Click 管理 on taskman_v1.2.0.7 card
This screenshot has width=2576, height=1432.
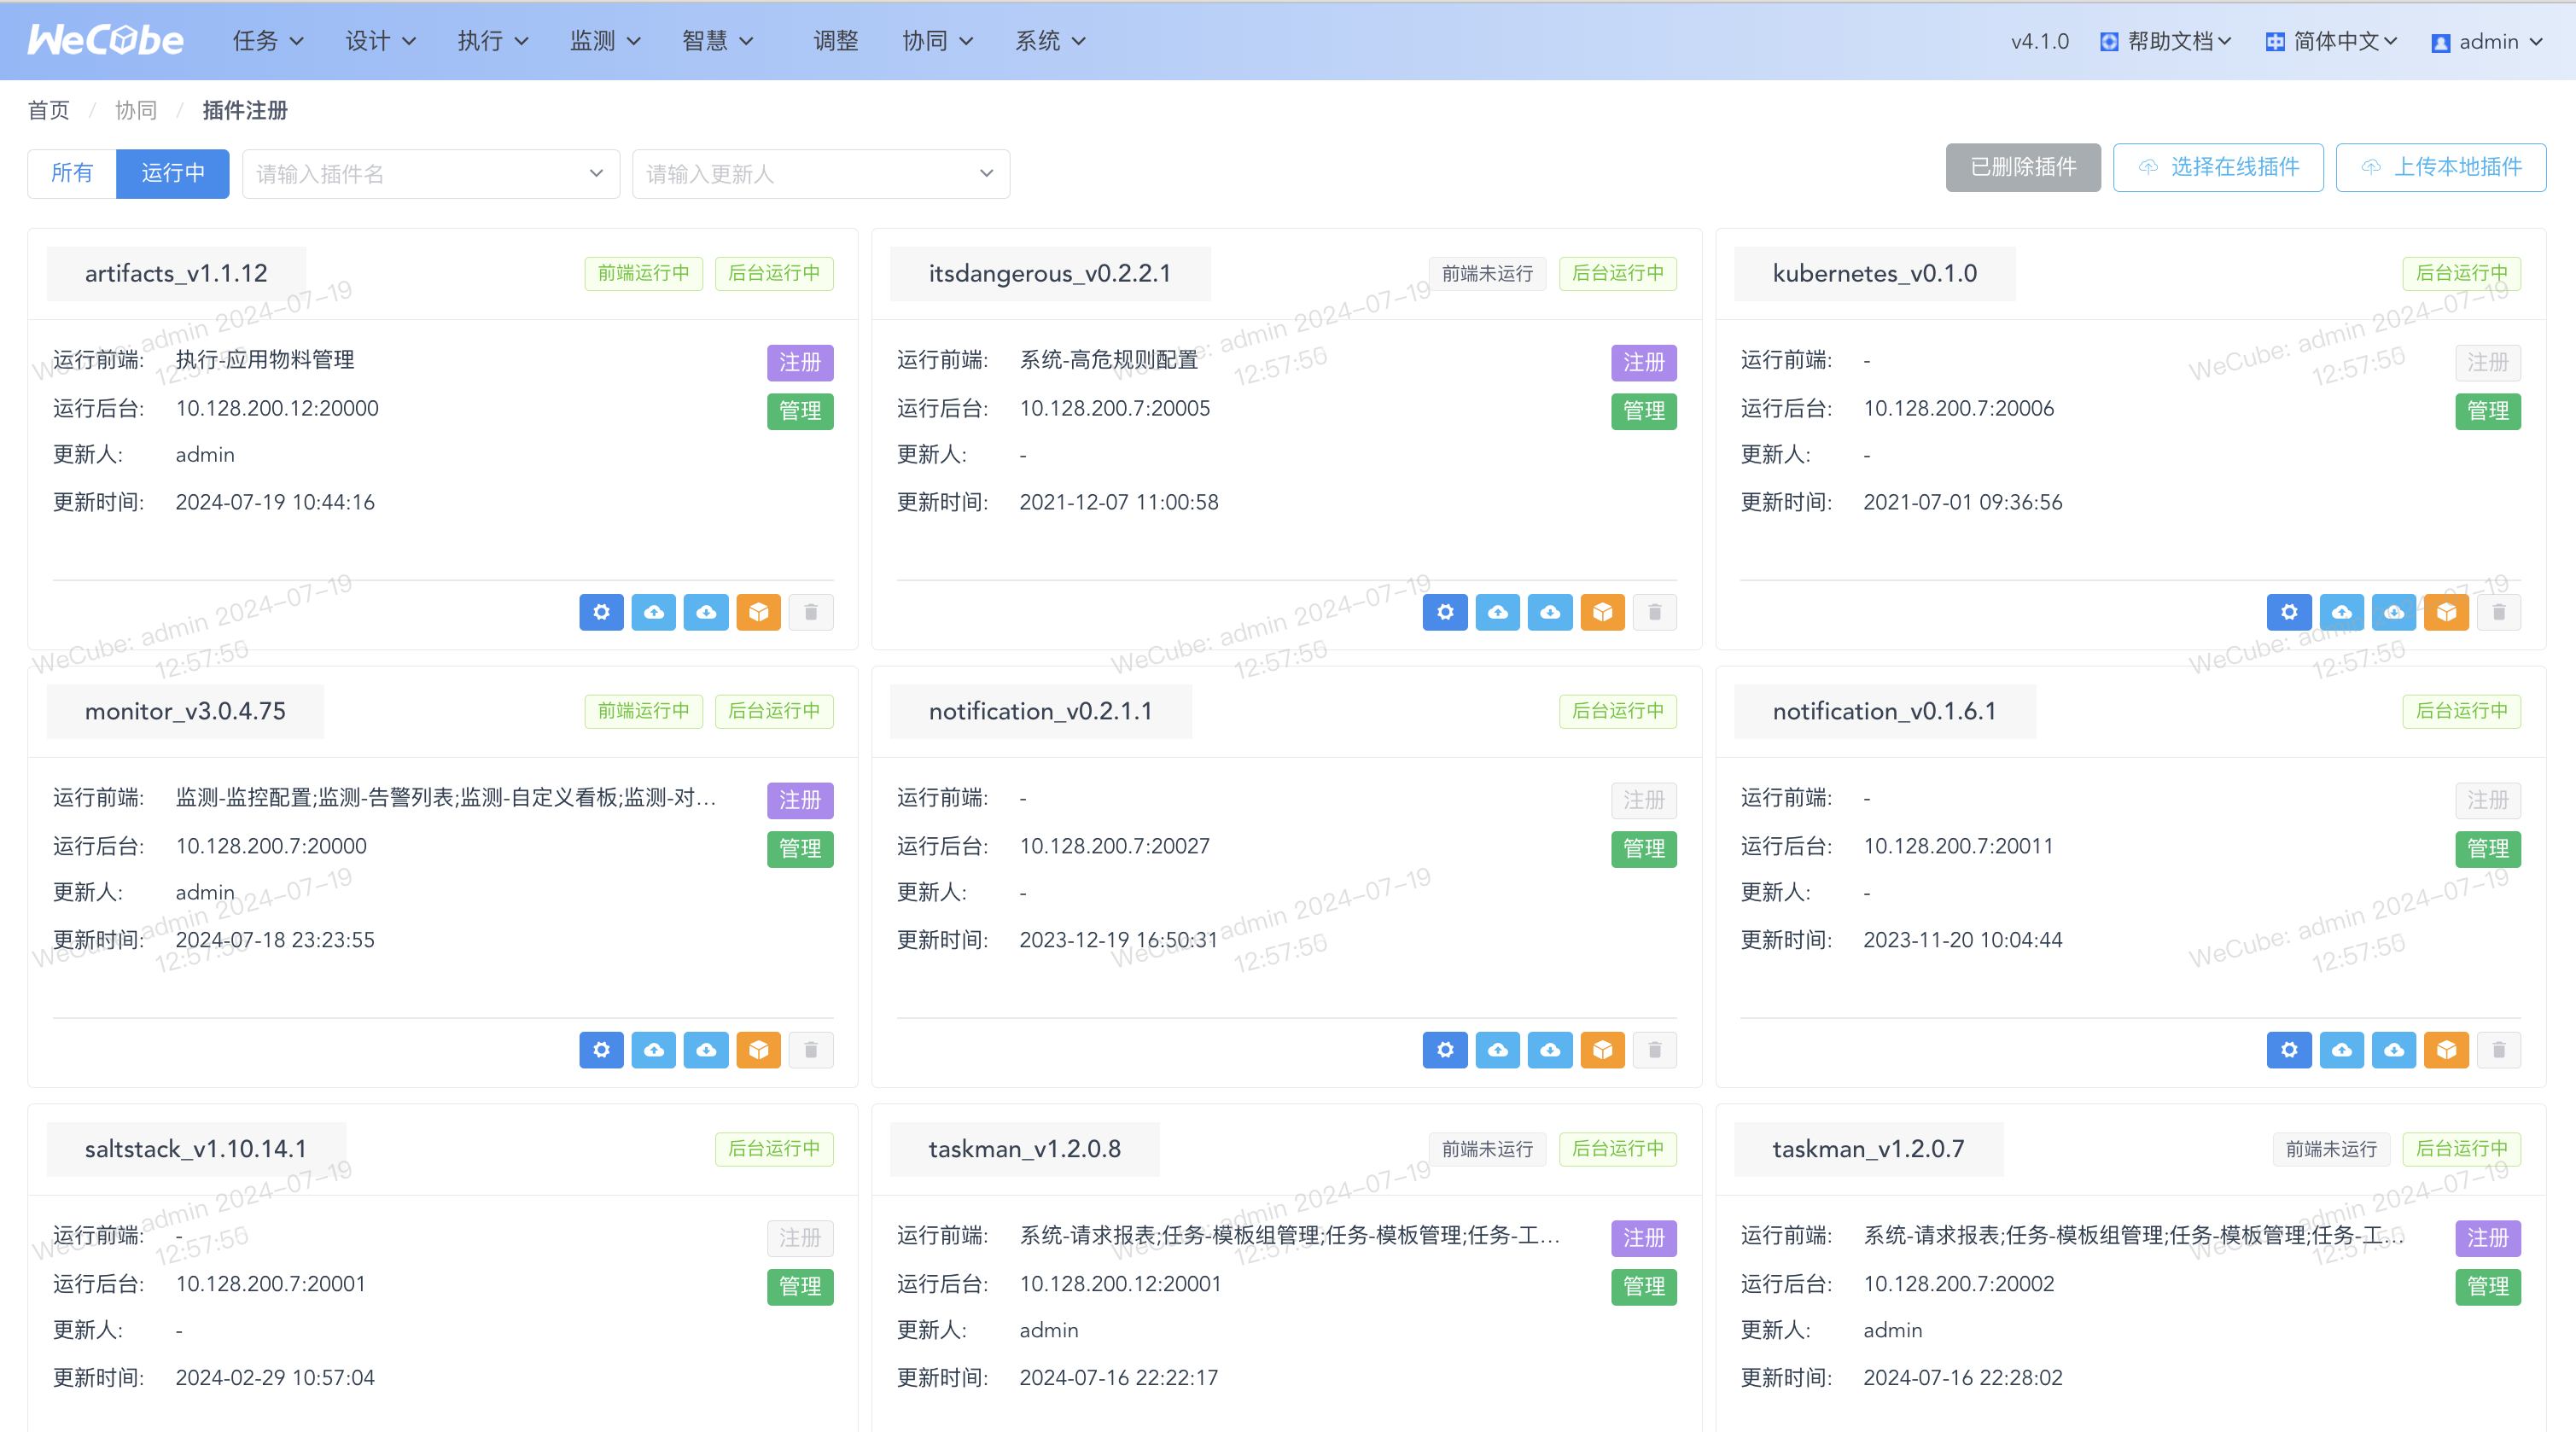2488,1286
